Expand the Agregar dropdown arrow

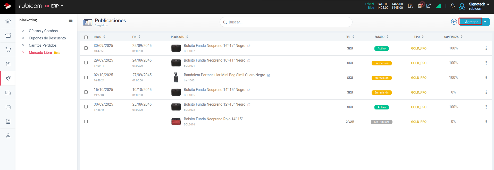tap(485, 22)
